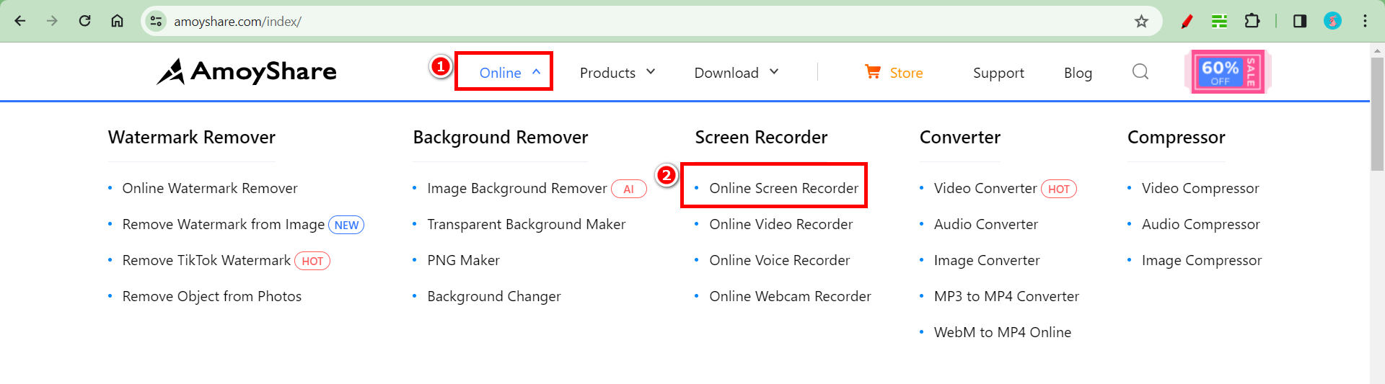The width and height of the screenshot is (1385, 384).
Task: Click the AmoyShare logo
Action: pos(247,71)
